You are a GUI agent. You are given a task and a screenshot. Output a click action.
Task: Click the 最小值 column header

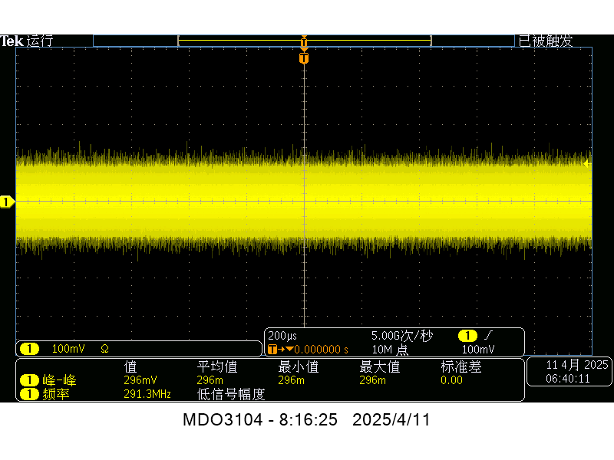tap(299, 367)
